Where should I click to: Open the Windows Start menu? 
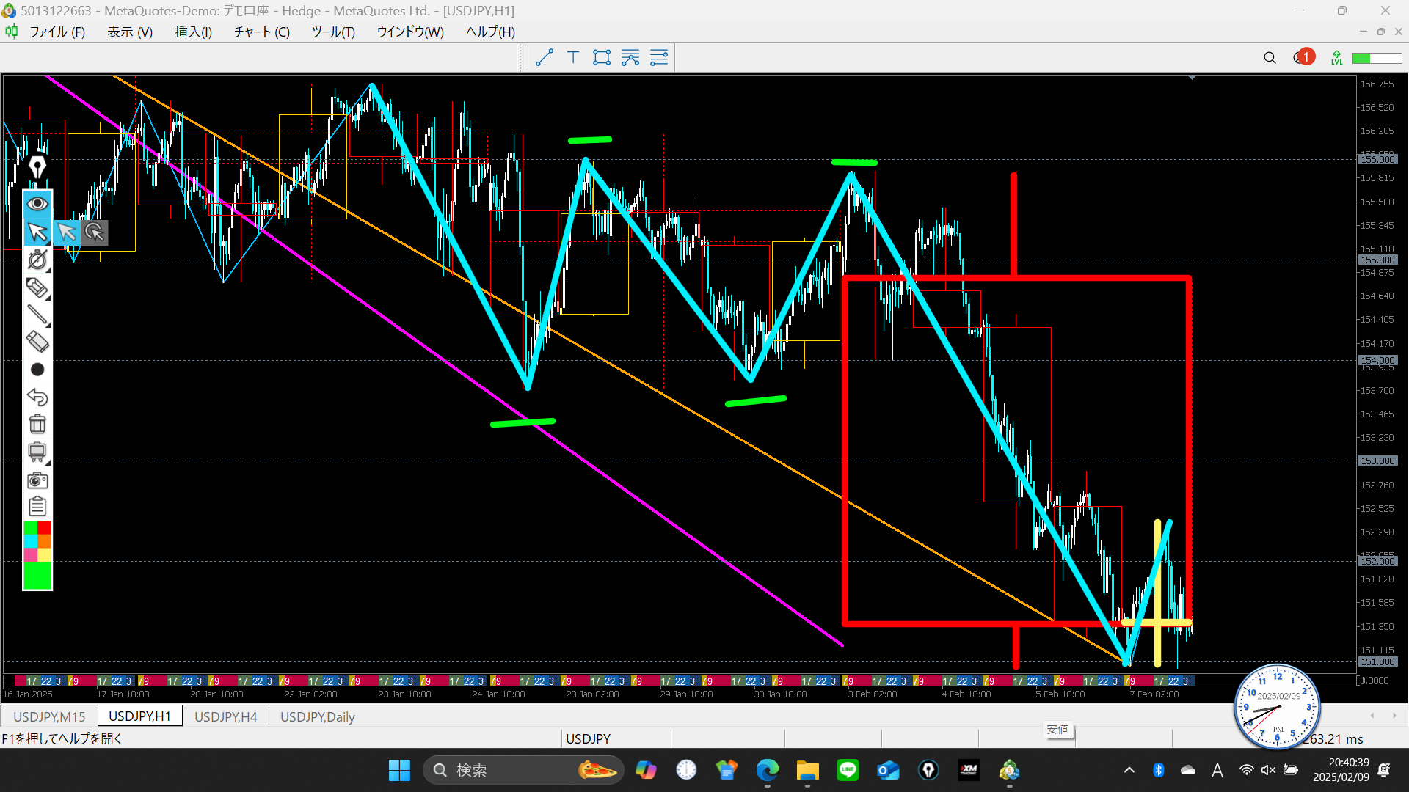click(399, 770)
